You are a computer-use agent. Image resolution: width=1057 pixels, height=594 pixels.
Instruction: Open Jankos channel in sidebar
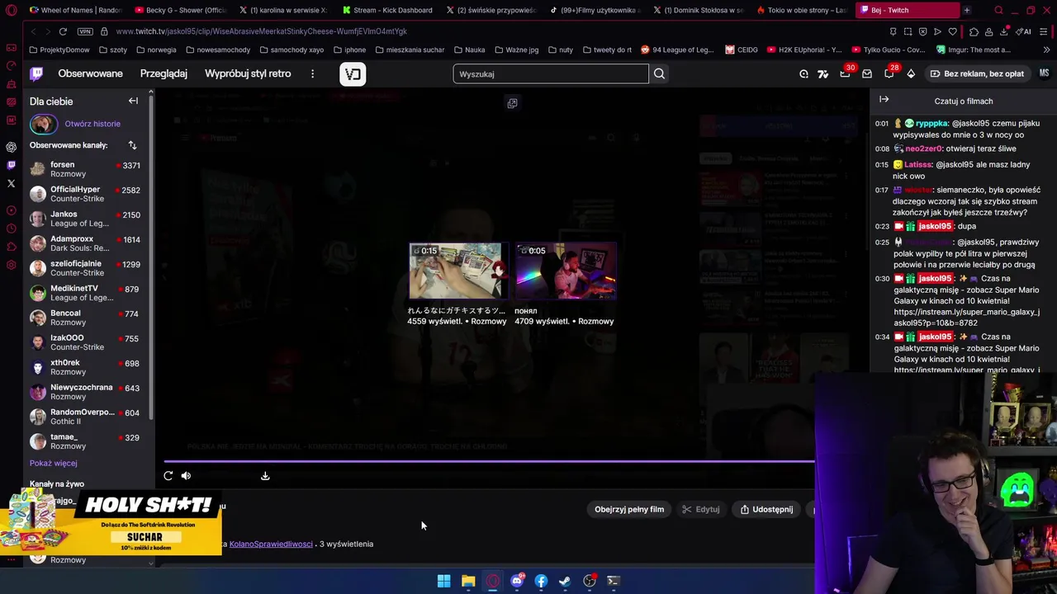point(85,219)
